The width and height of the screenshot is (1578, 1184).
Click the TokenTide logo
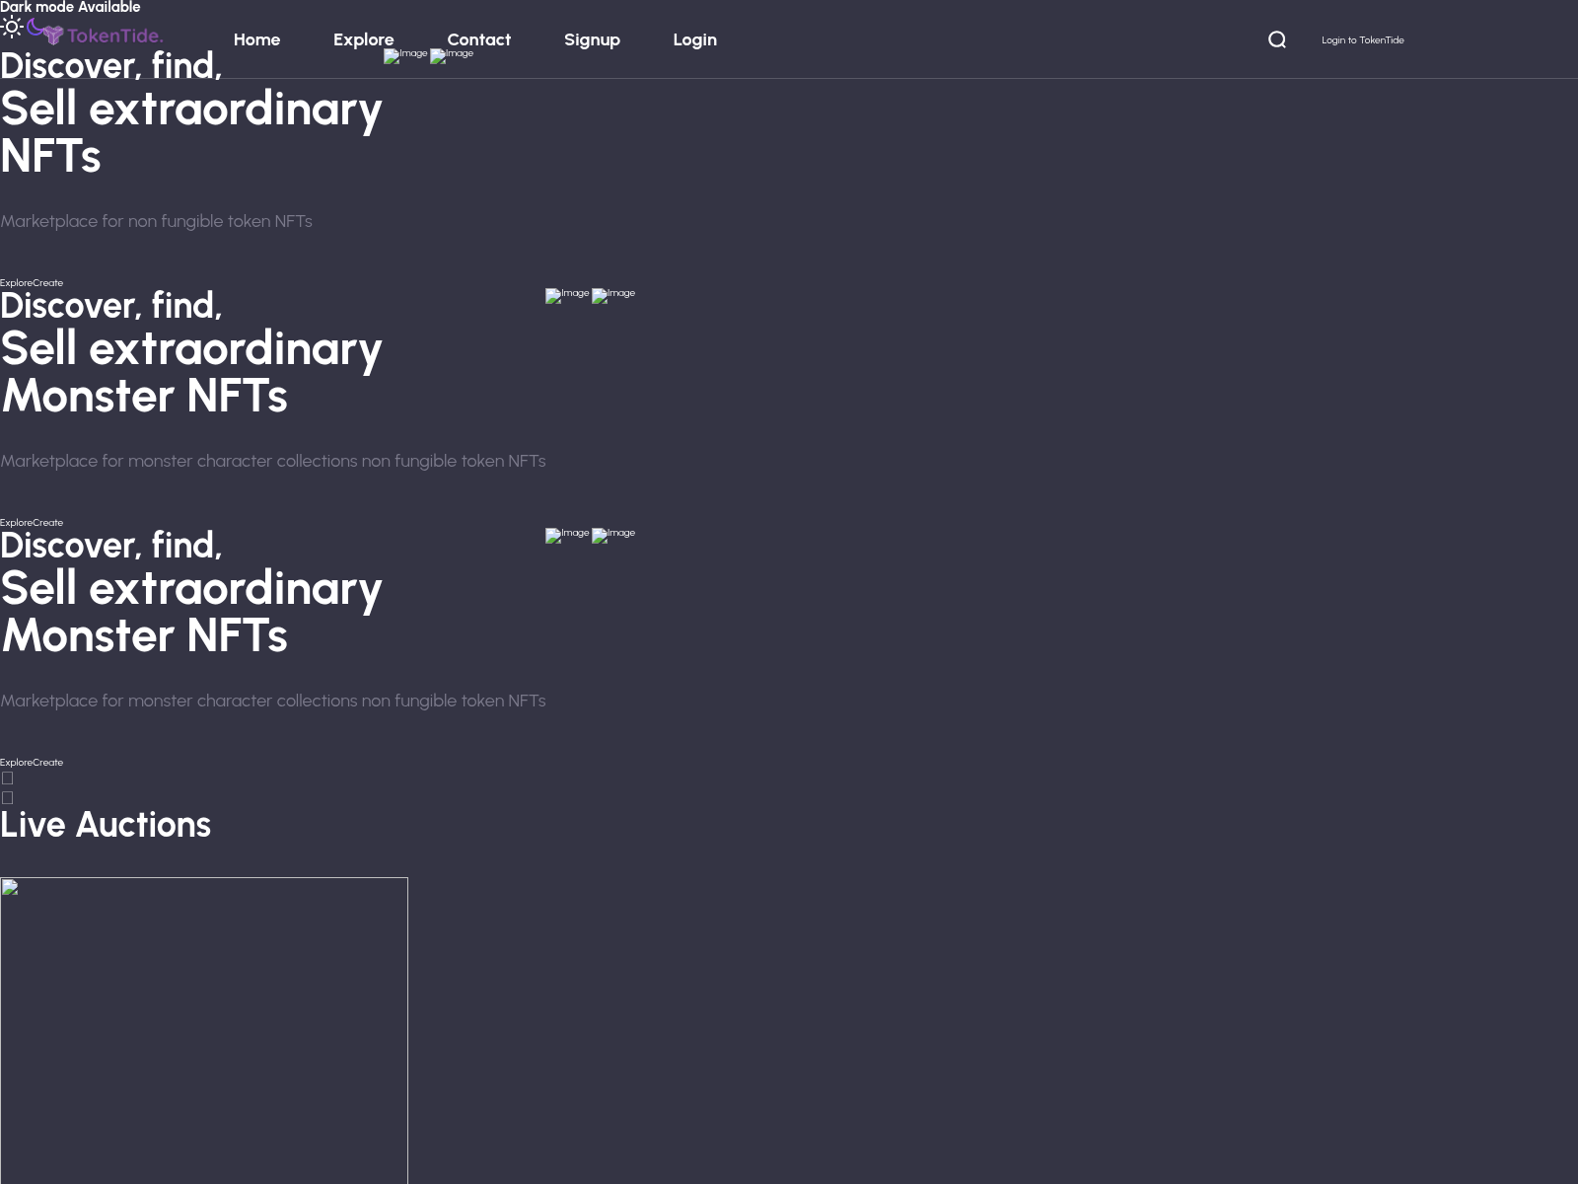[104, 36]
